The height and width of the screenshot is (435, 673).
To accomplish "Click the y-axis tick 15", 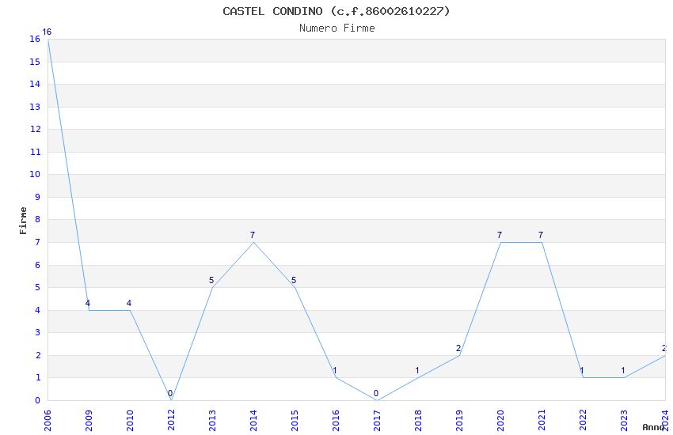I will point(35,62).
